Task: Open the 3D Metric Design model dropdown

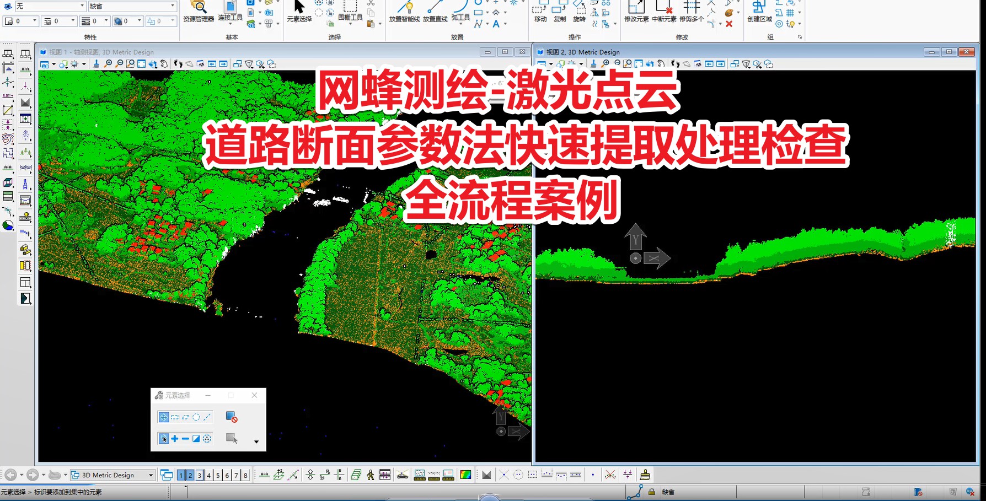Action: (x=112, y=475)
